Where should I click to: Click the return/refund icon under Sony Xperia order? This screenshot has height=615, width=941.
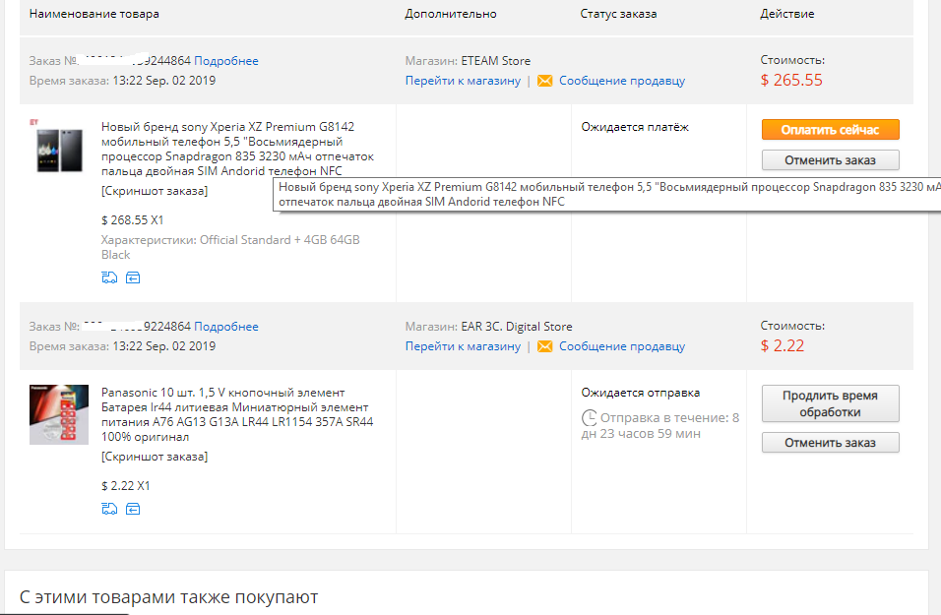coord(133,277)
